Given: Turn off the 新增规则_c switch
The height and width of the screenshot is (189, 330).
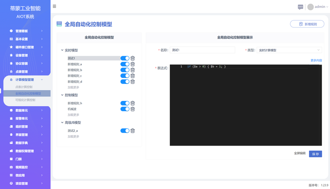Looking at the screenshot, I should (125, 76).
